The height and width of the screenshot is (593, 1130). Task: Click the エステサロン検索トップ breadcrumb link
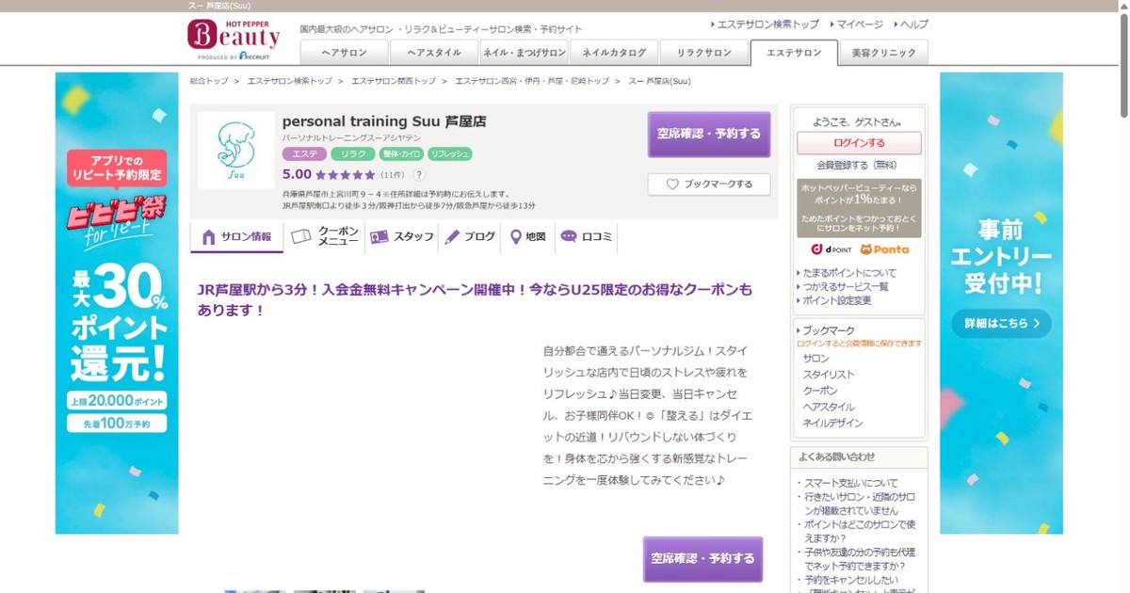290,81
